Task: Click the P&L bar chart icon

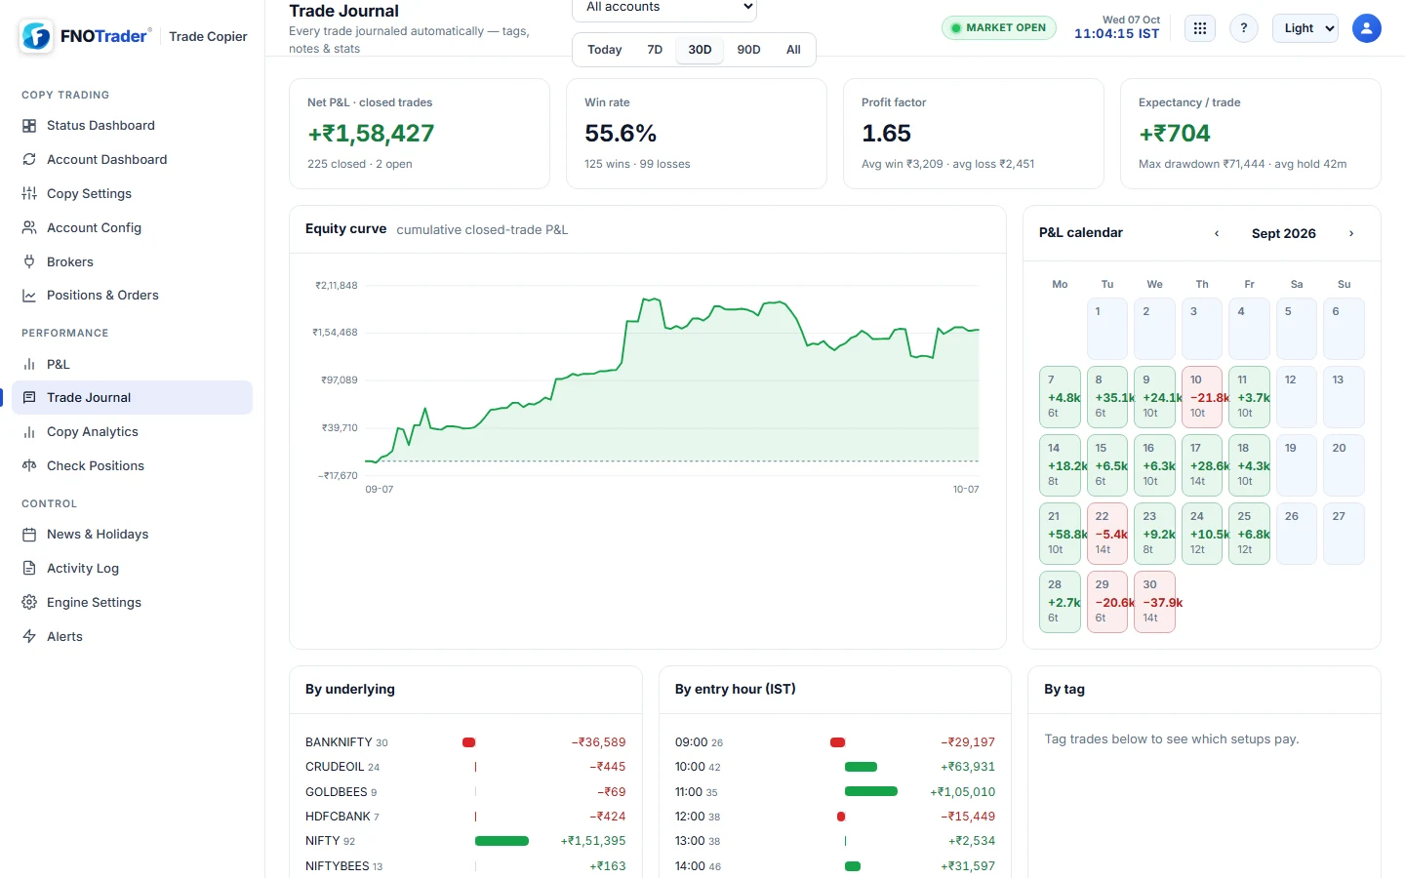Action: click(x=29, y=365)
